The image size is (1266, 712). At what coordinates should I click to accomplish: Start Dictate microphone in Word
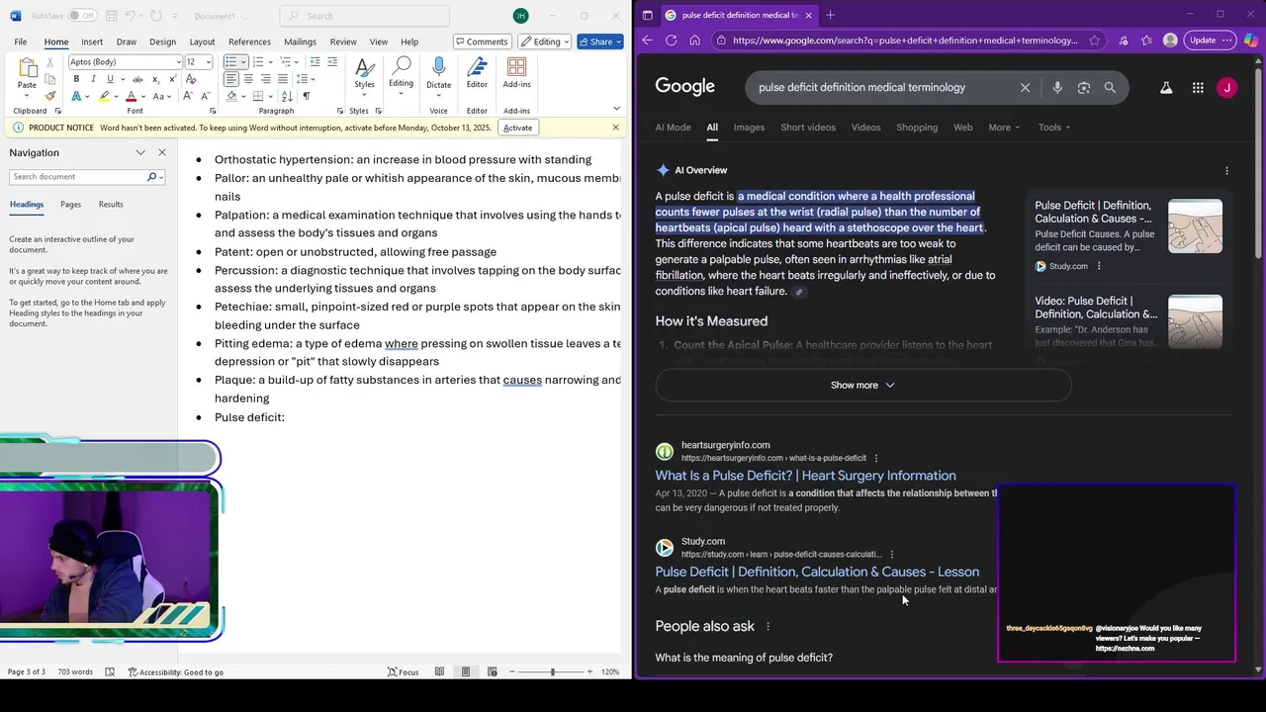pos(438,73)
